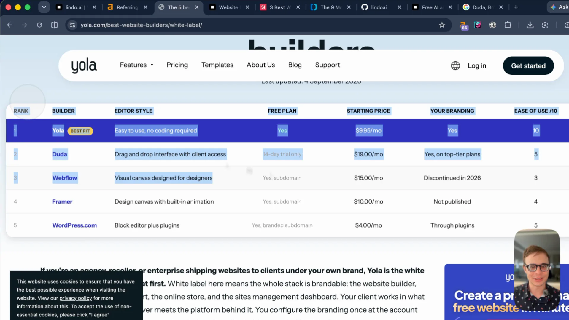Switch to the Duda, Br Google tab

482,7
